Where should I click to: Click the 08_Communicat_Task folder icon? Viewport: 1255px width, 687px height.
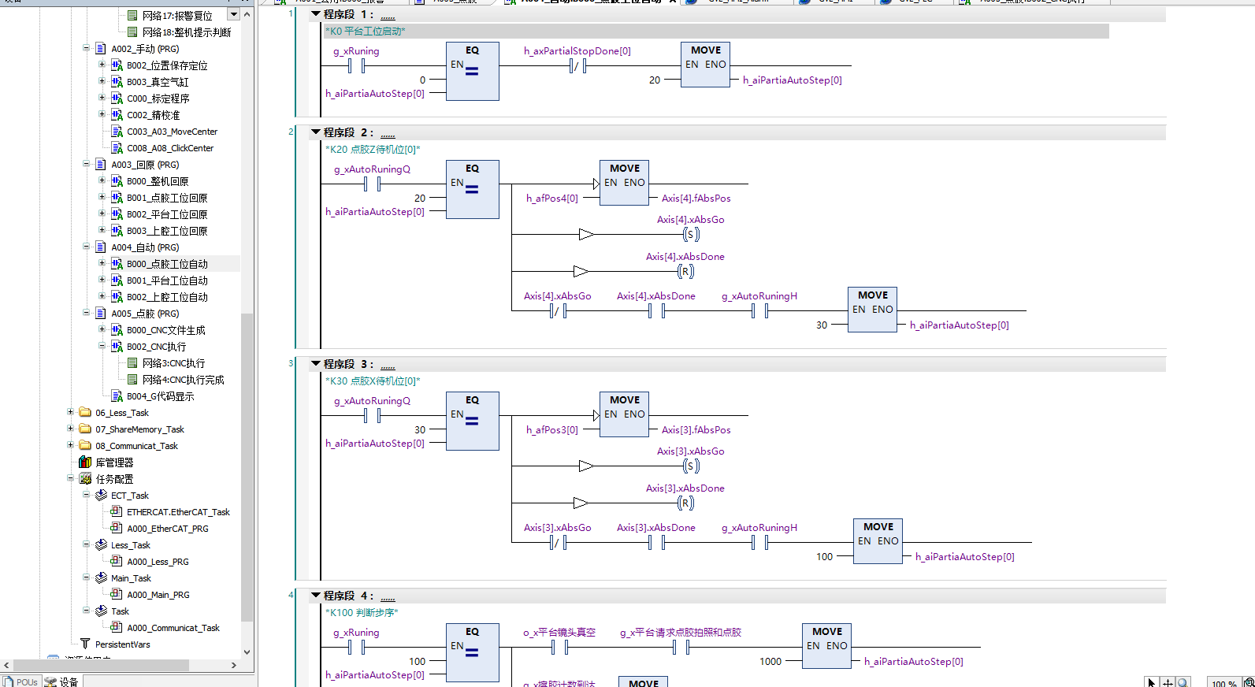[85, 445]
